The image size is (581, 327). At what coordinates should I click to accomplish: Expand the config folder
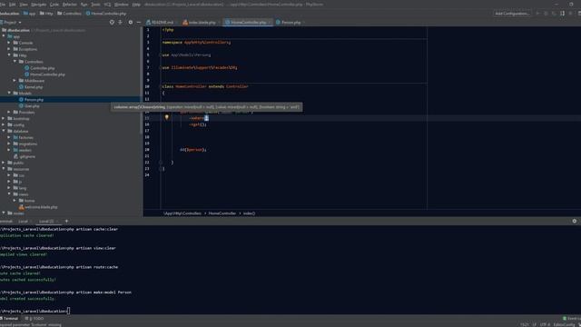coord(4,124)
